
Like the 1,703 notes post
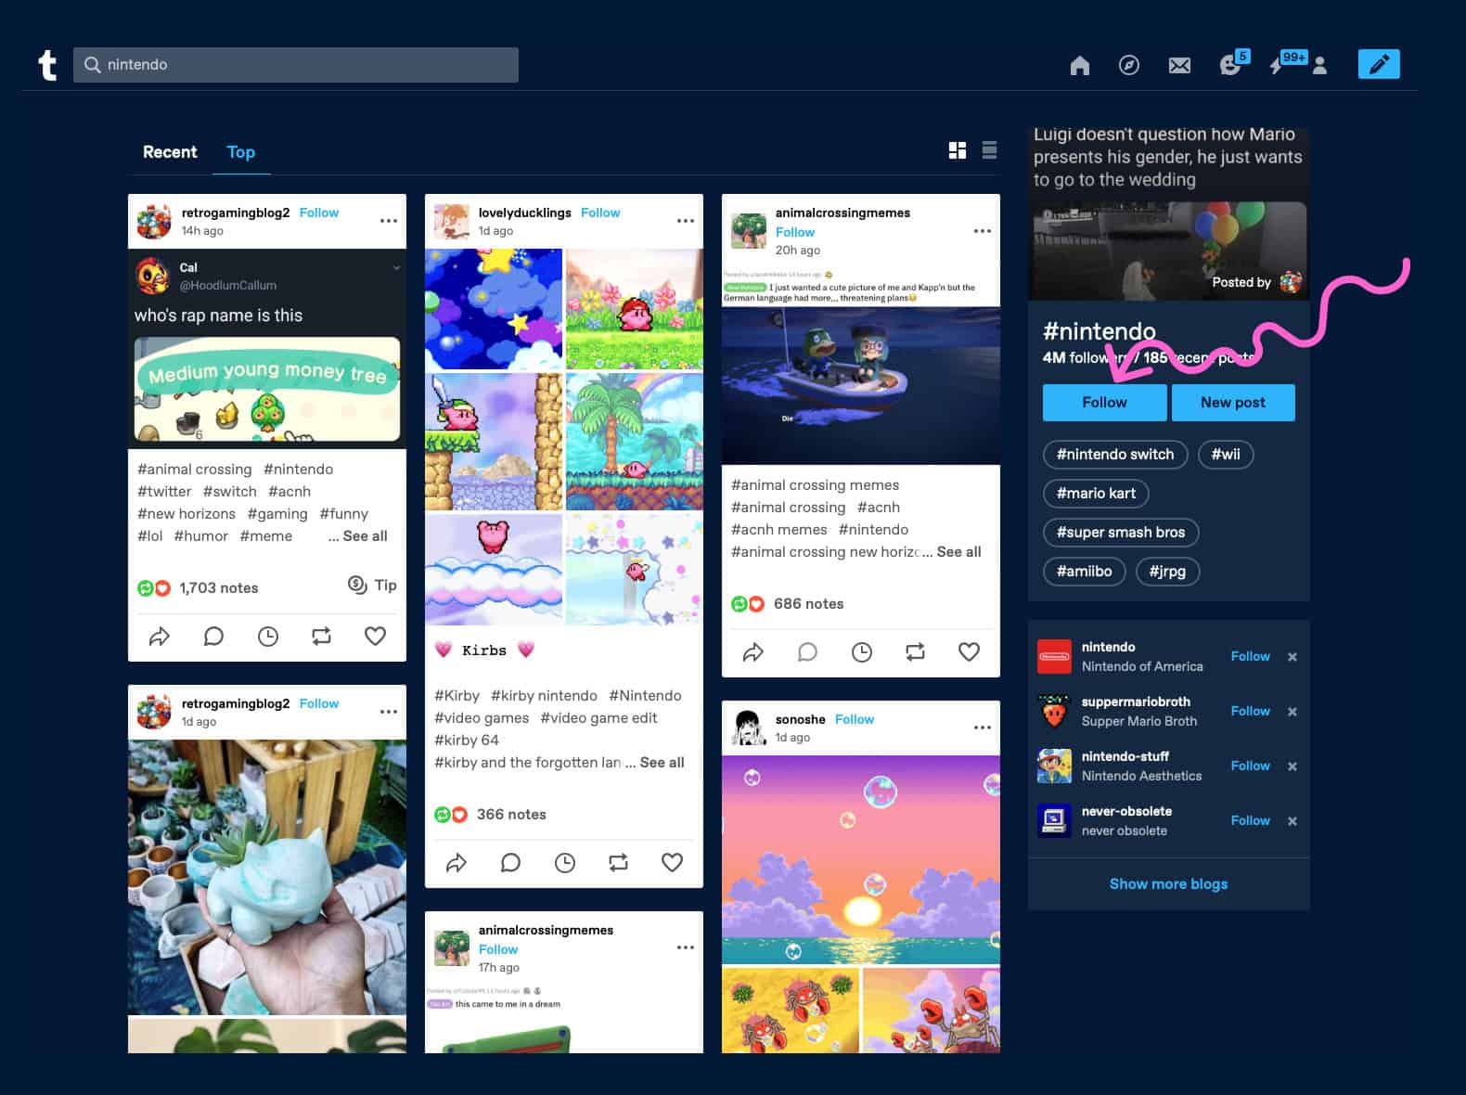click(375, 637)
